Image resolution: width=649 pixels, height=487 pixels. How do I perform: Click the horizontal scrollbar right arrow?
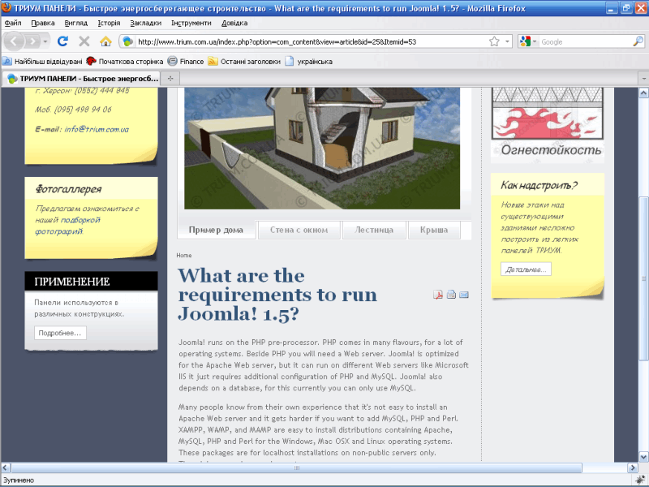point(633,468)
